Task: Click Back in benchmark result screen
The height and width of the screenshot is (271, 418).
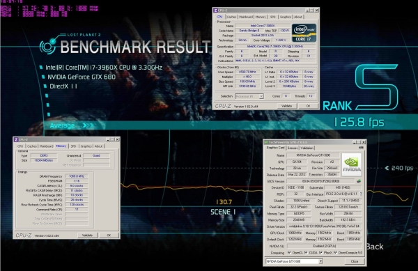Action: [x=375, y=247]
